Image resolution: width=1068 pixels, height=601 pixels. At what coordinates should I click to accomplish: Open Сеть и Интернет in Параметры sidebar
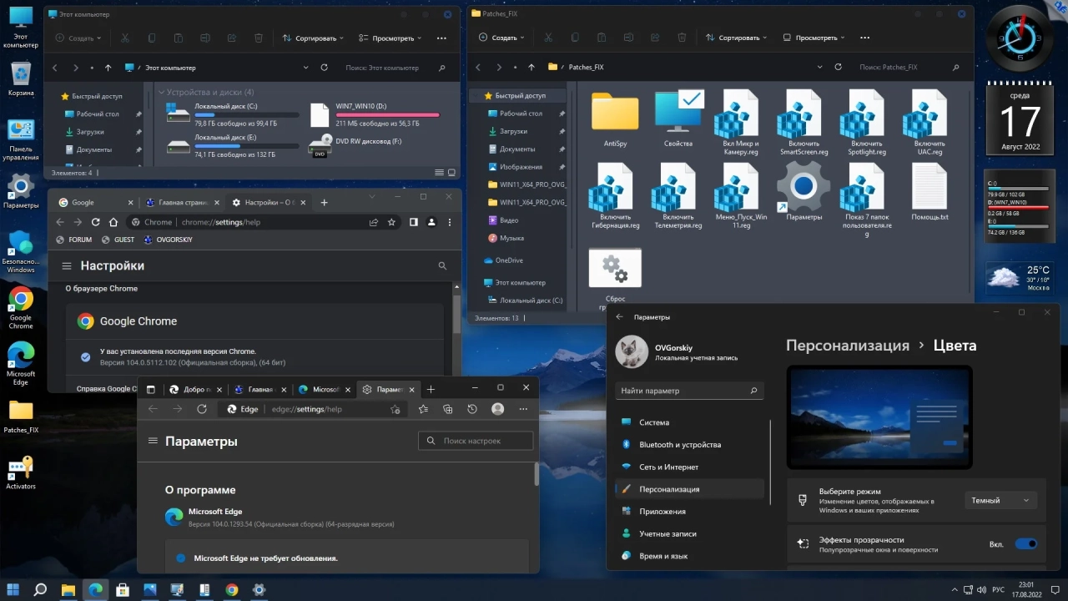[x=689, y=467]
